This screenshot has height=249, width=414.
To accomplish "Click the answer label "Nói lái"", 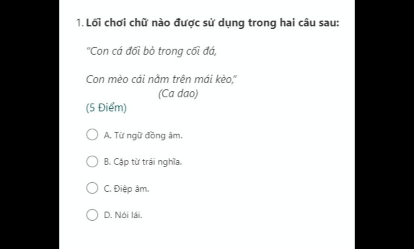I will pos(123,215).
